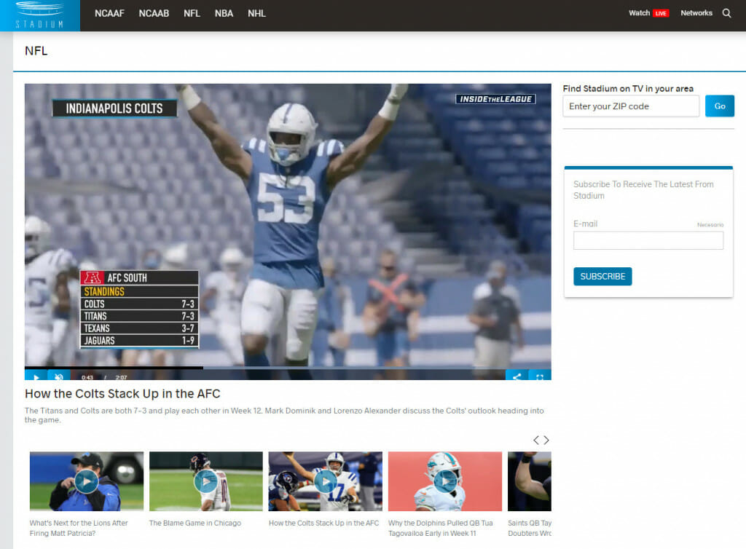Open "Why the Dolphins Pulled QB Tua" caption link

click(x=441, y=528)
